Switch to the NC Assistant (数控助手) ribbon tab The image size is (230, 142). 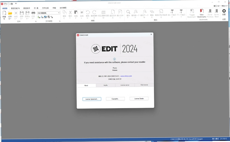pos(27,8)
